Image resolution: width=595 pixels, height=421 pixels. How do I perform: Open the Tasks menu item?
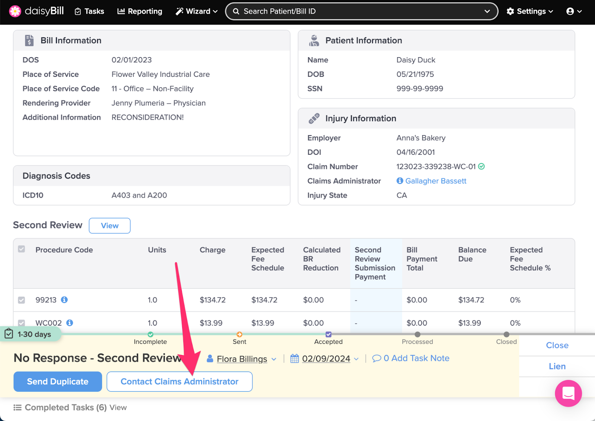tap(89, 11)
